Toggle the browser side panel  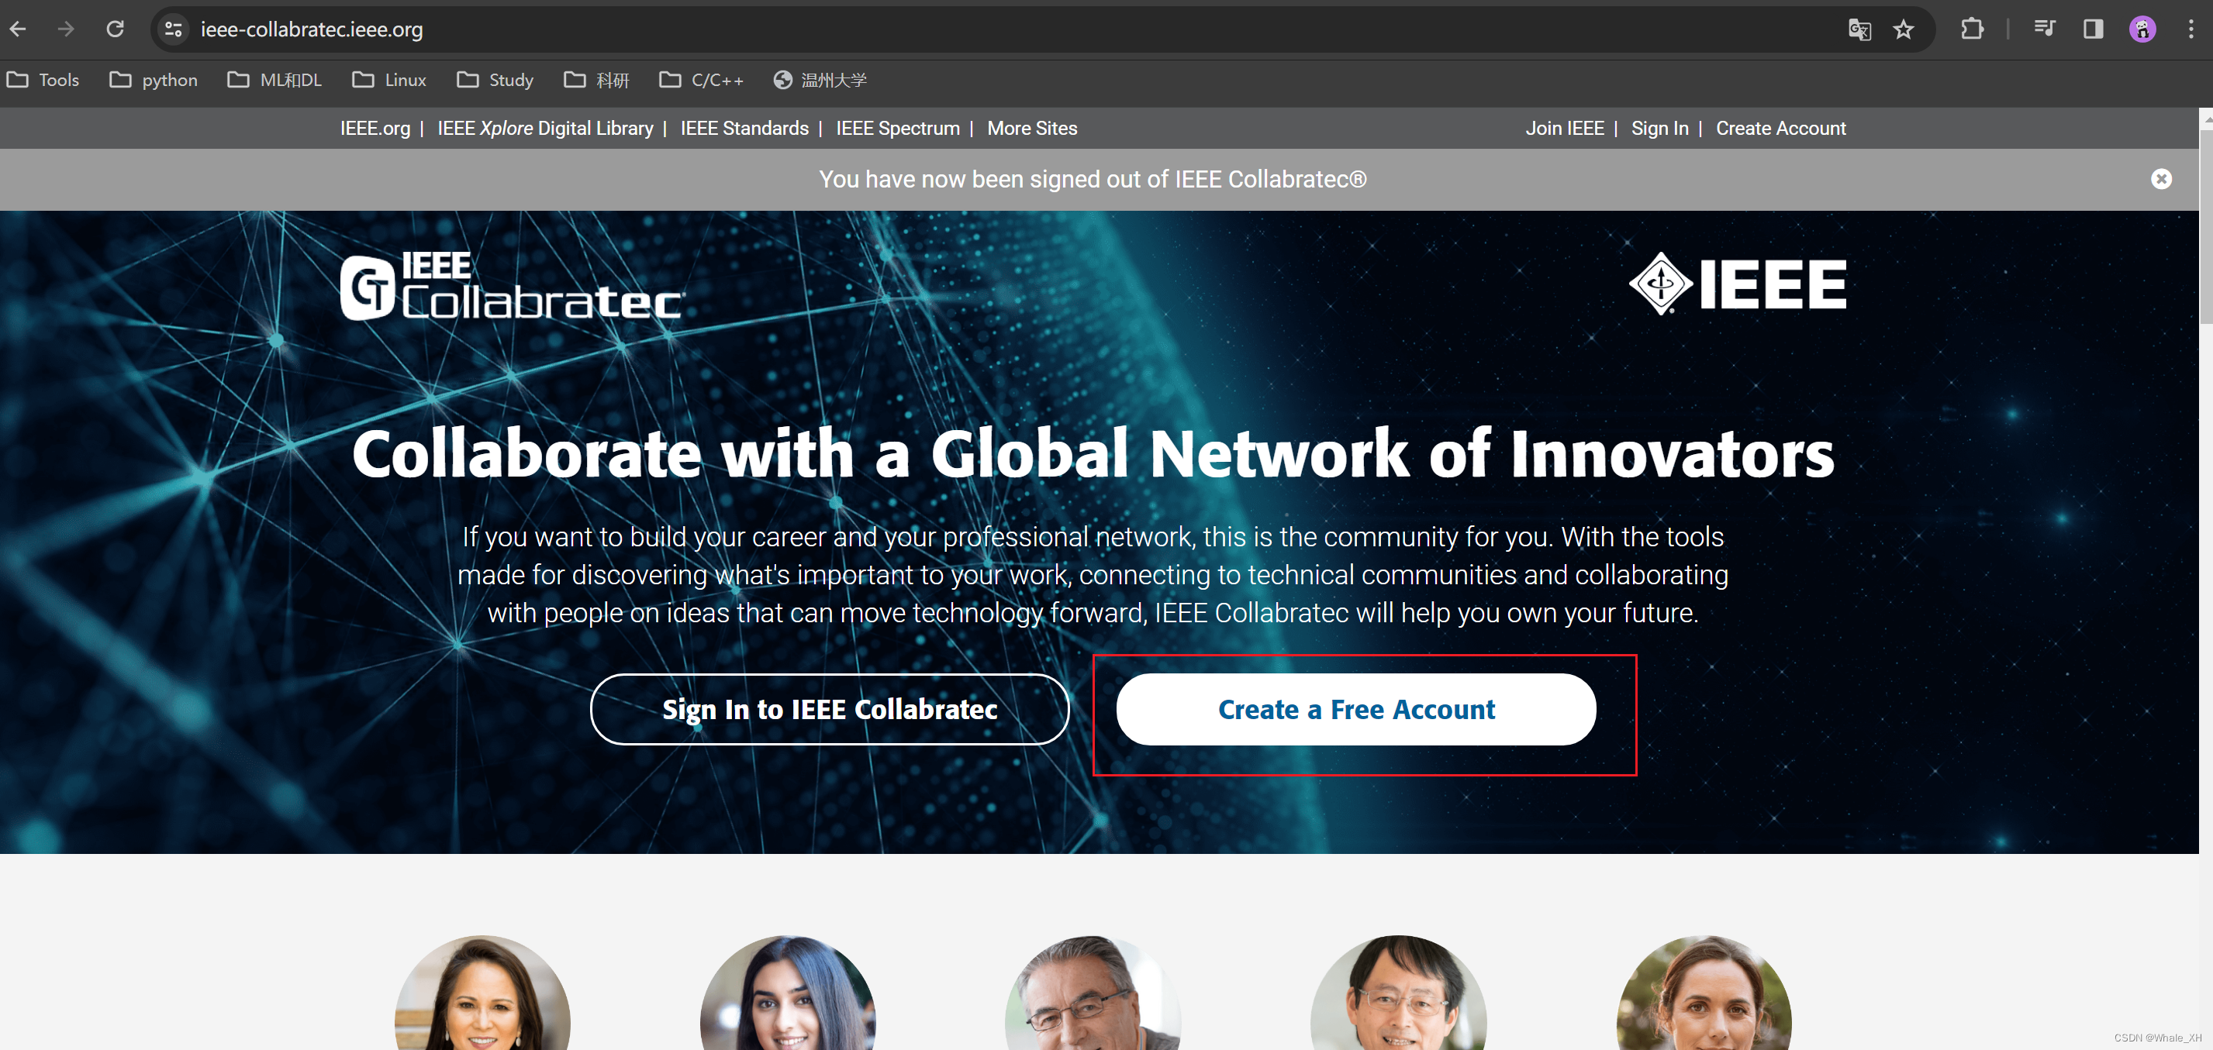click(x=2094, y=29)
